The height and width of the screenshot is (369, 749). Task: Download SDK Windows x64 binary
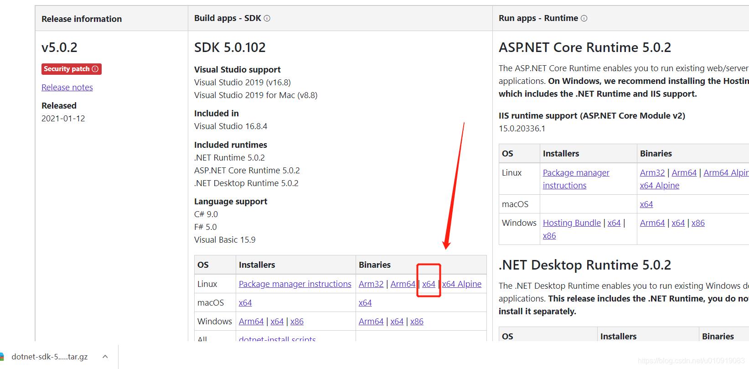pyautogui.click(x=397, y=321)
